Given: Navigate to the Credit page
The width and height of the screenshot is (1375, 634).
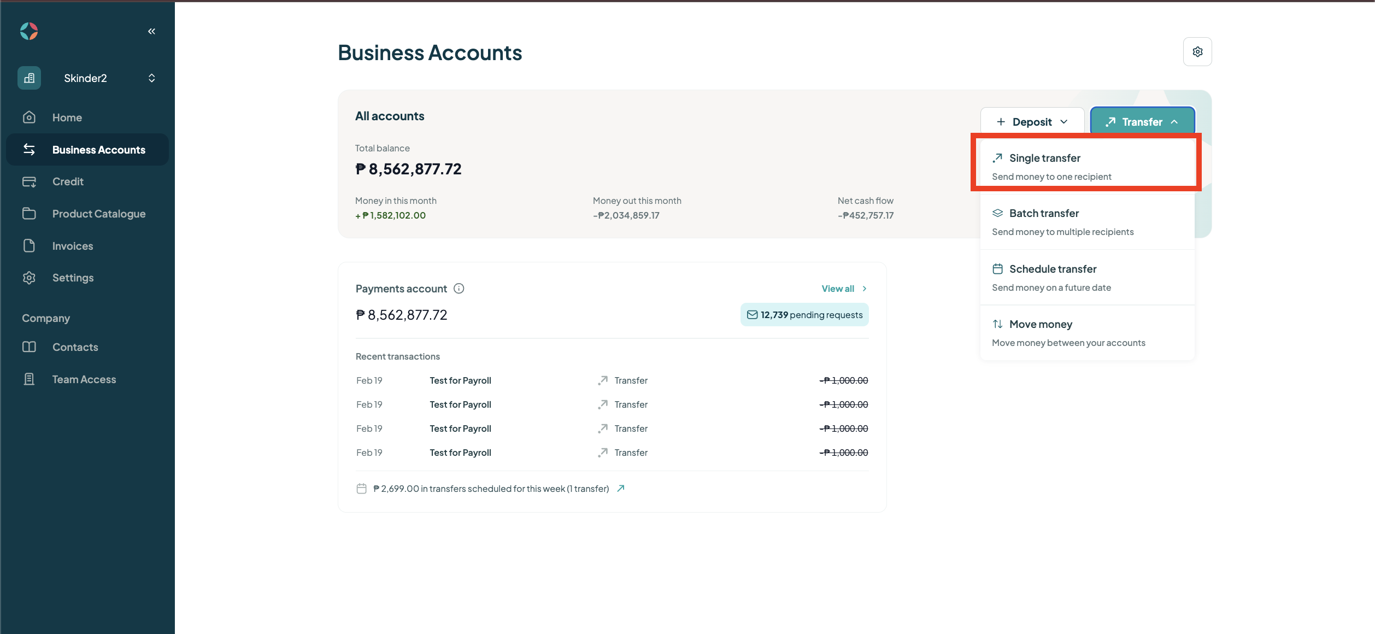Looking at the screenshot, I should coord(87,181).
